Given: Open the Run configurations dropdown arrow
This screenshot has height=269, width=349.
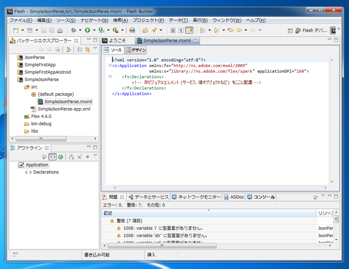Looking at the screenshot, I should [x=94, y=30].
